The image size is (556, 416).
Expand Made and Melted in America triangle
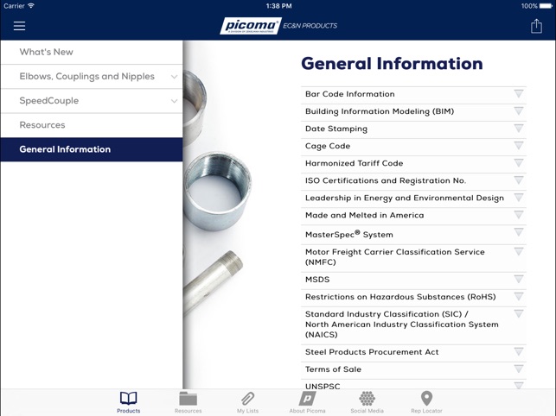[519, 215]
